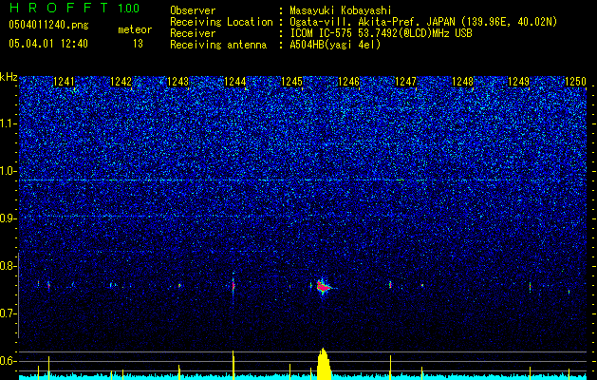Click the 0.9 kHz axis label
This screenshot has width=597, height=380.
click(x=9, y=218)
